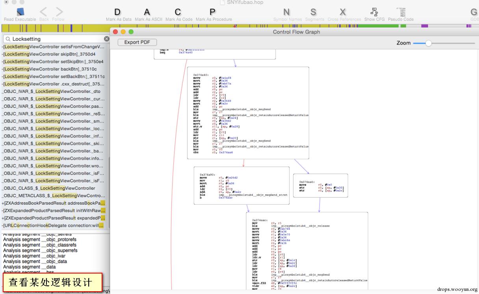Click the Mark As Code icon
Image resolution: width=479 pixels, height=294 pixels.
coord(178,12)
